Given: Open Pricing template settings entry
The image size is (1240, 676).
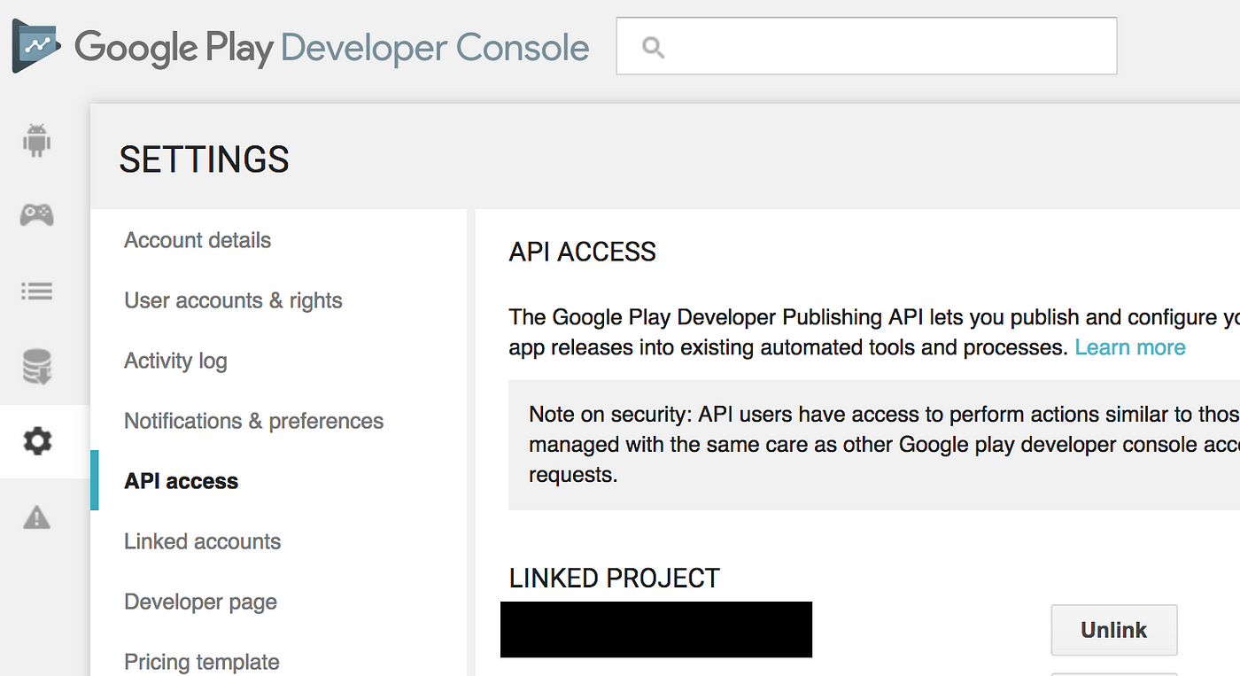Looking at the screenshot, I should coord(201,662).
